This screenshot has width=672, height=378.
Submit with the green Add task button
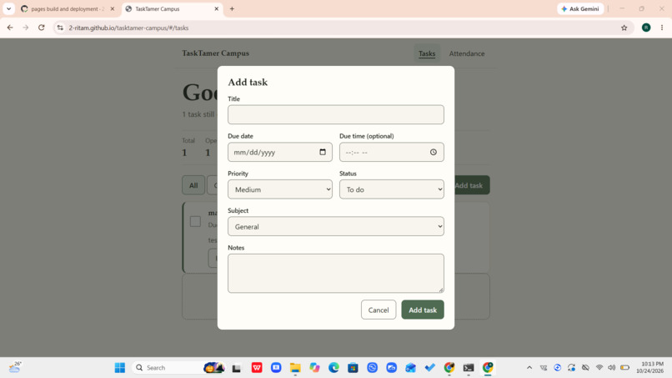423,310
